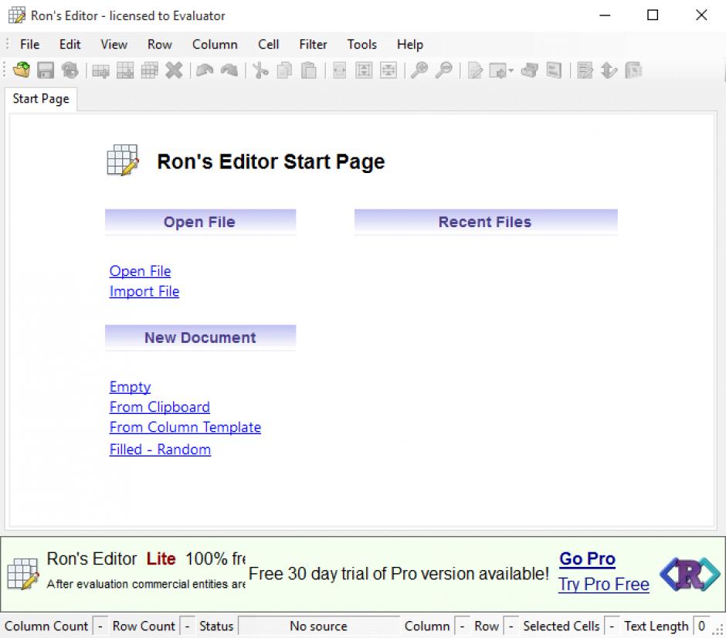
Task: Click the open file toolbar icon
Action: point(22,70)
